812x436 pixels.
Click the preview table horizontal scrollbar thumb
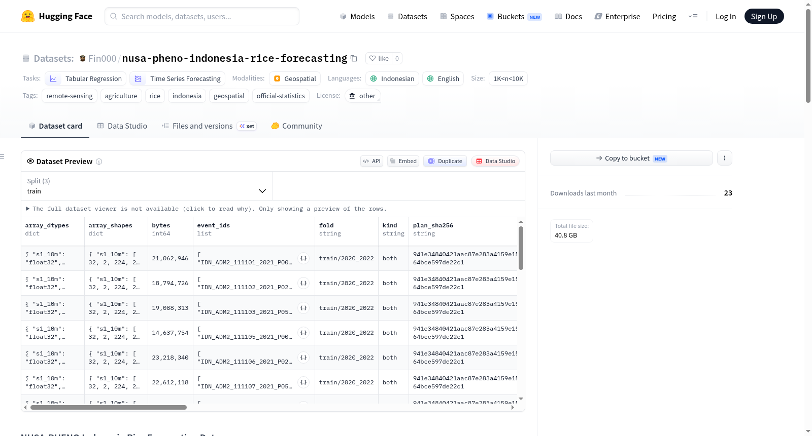pyautogui.click(x=109, y=407)
